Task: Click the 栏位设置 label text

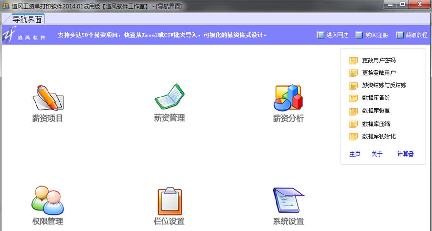Action: point(169,221)
